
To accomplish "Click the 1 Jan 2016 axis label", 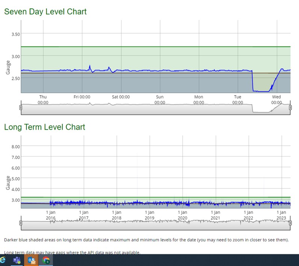I will click(51, 215).
